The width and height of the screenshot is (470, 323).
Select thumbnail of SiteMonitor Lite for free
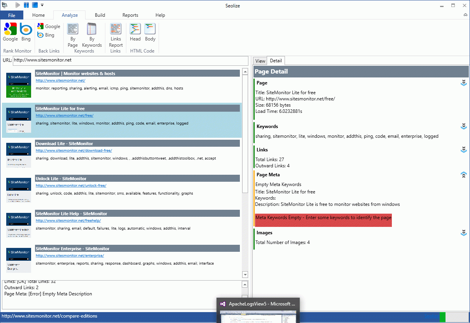coord(19,120)
